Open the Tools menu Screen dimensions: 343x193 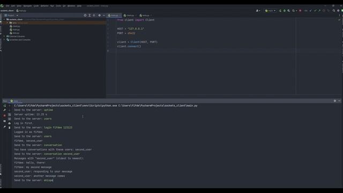(x=58, y=6)
